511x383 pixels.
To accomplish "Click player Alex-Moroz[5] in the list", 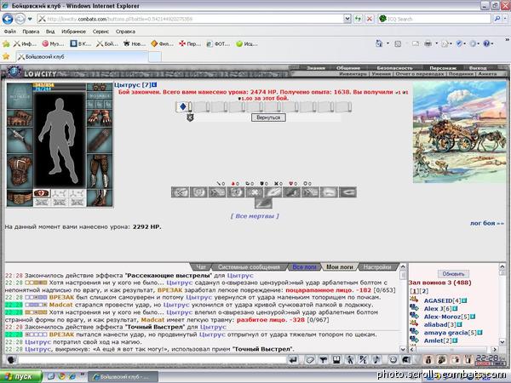I will click(446, 317).
